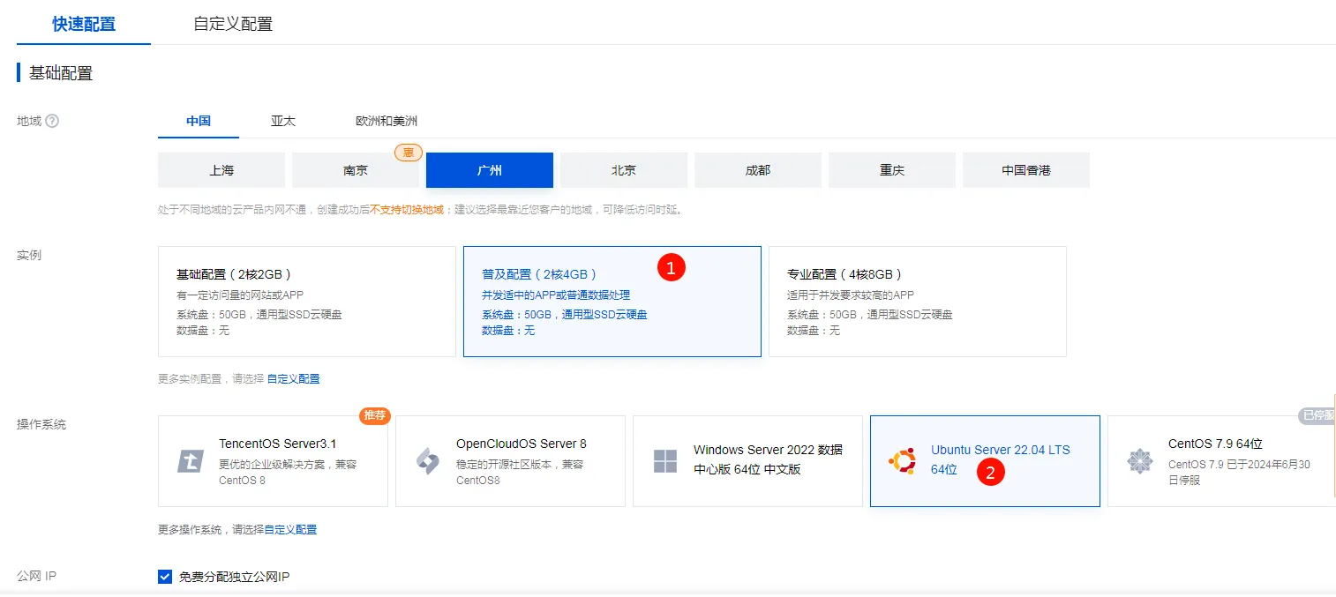Image resolution: width=1336 pixels, height=597 pixels.
Task: Click the 不支持切换地域 warning text
Action: click(407, 210)
